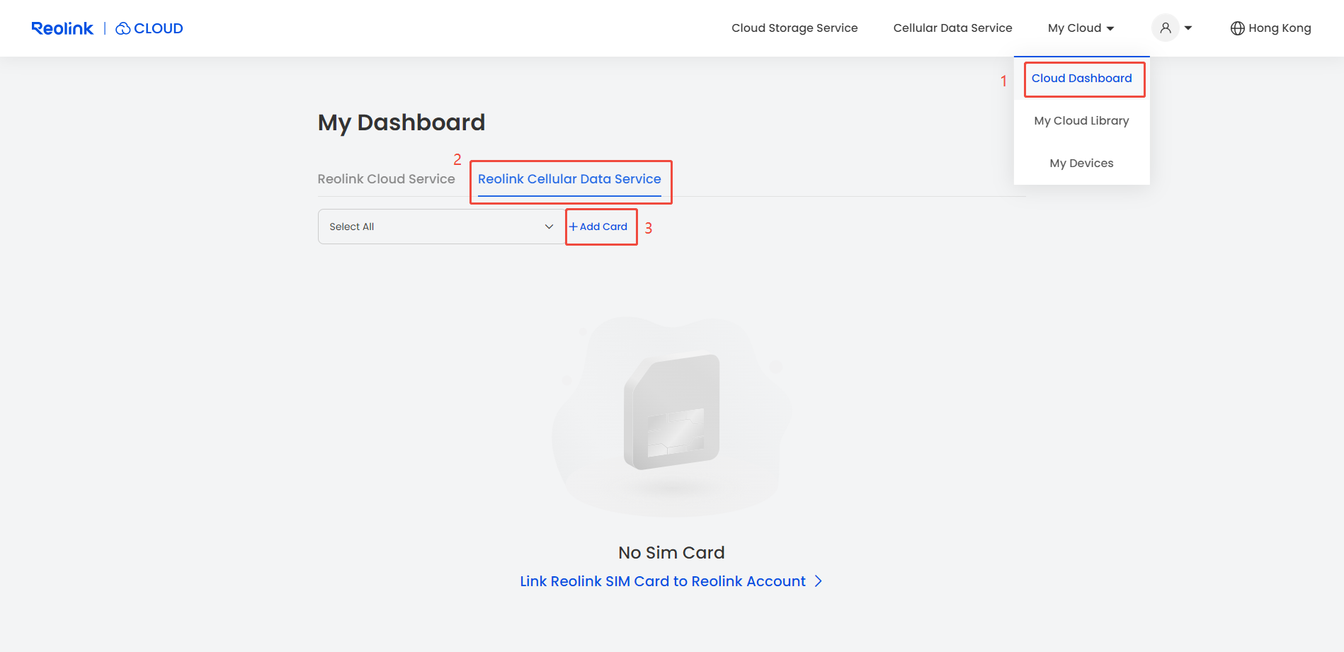Select Cloud Dashboard from dropdown
The height and width of the screenshot is (652, 1344).
coord(1081,78)
